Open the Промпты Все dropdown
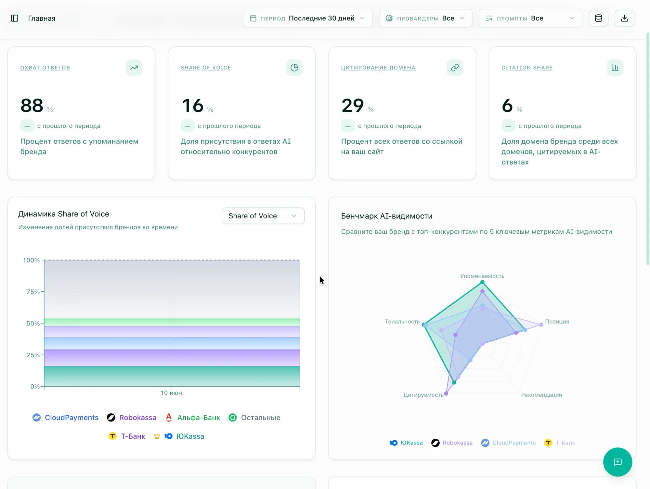Image resolution: width=650 pixels, height=489 pixels. pyautogui.click(x=530, y=18)
